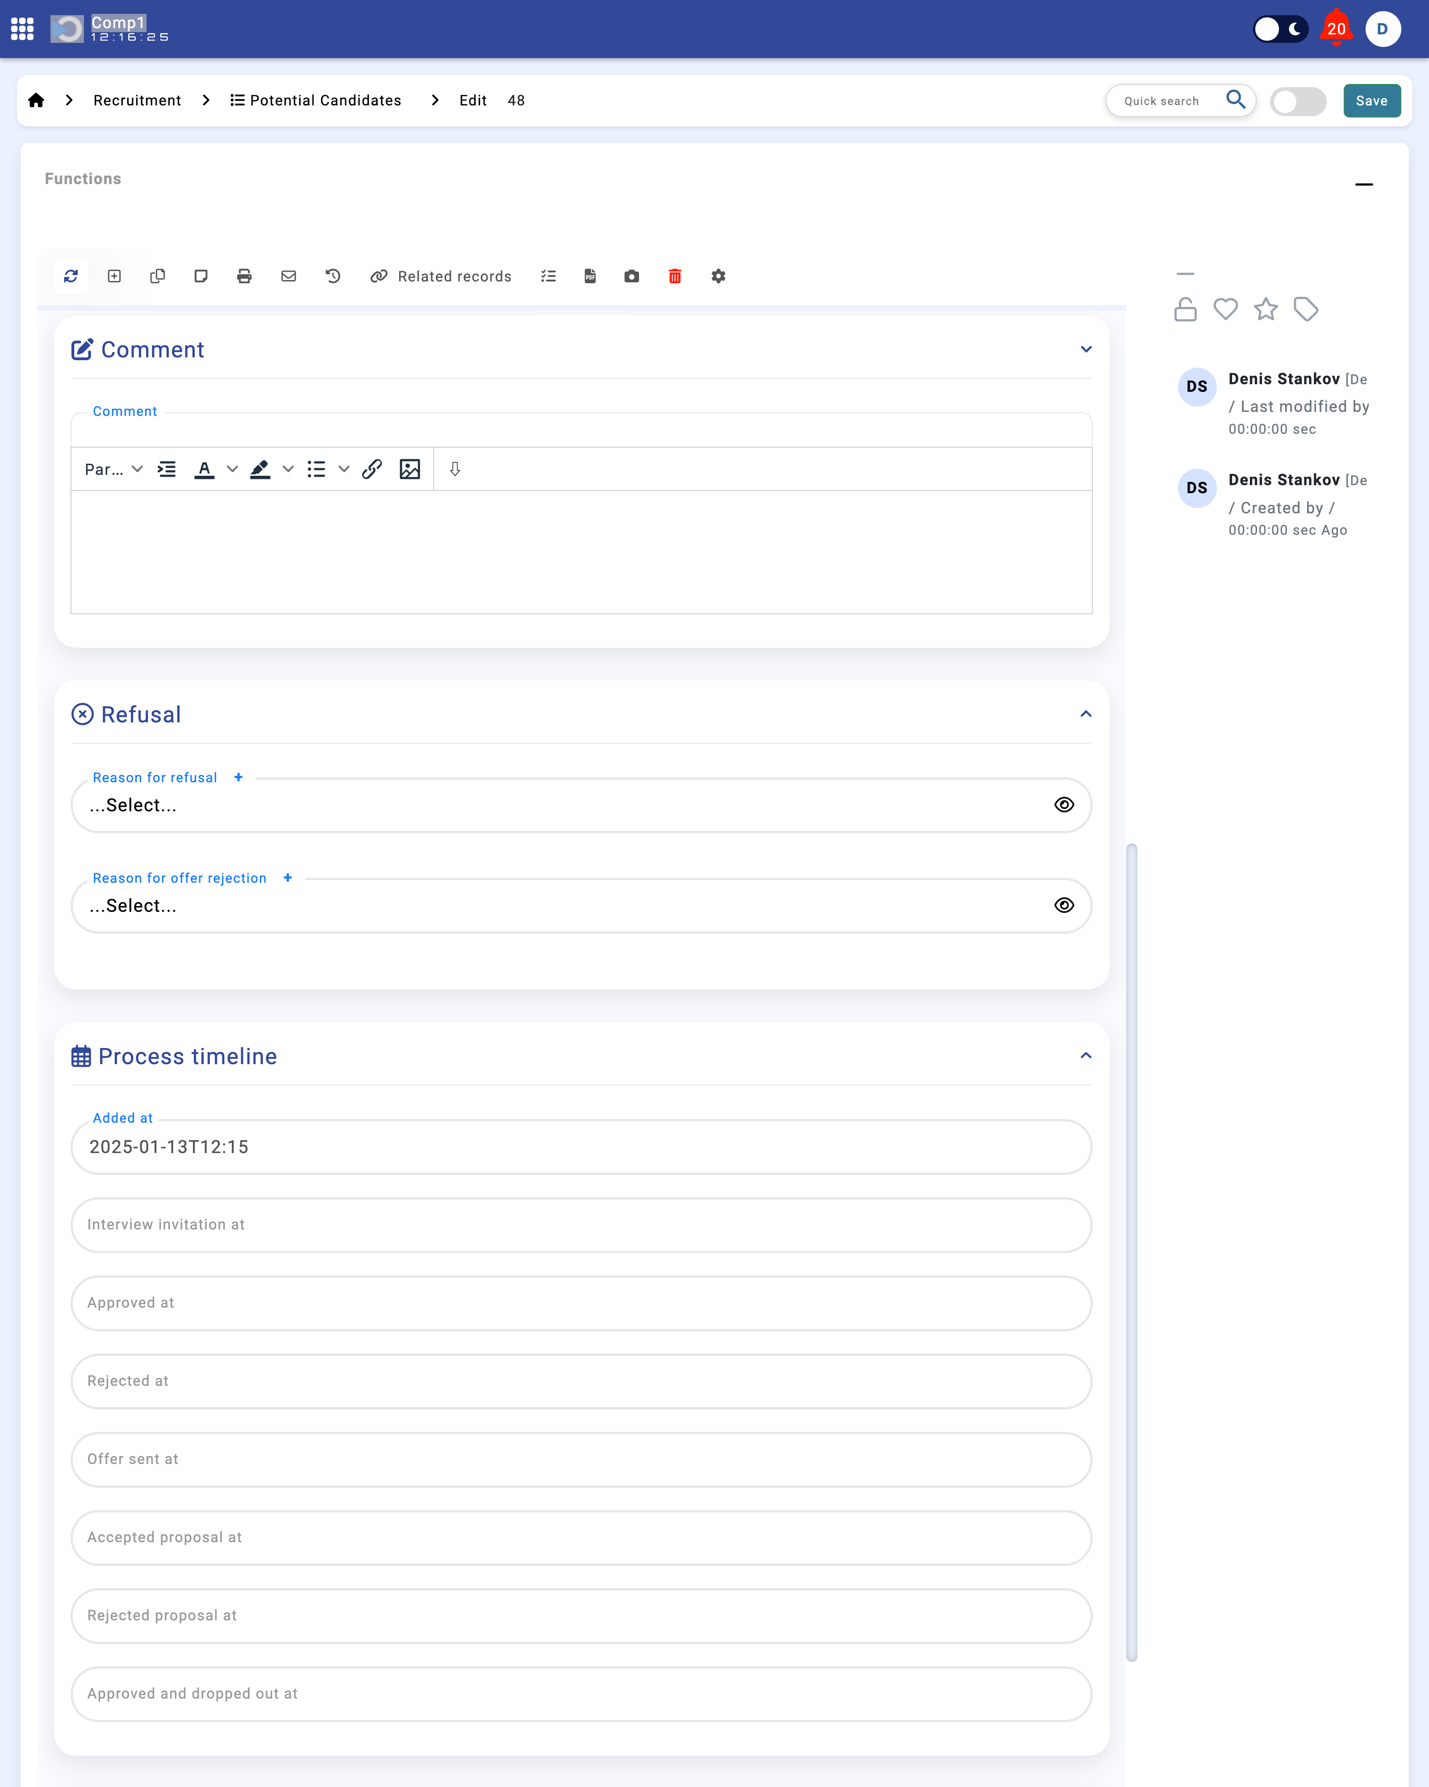Click the sticky note icon in the toolbar
This screenshot has width=1429, height=1787.
click(x=201, y=276)
